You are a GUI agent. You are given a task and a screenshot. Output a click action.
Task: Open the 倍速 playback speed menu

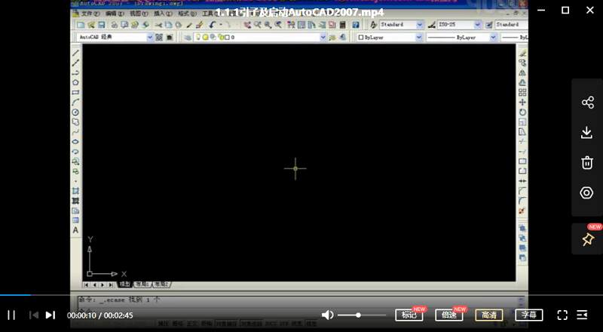[448, 315]
